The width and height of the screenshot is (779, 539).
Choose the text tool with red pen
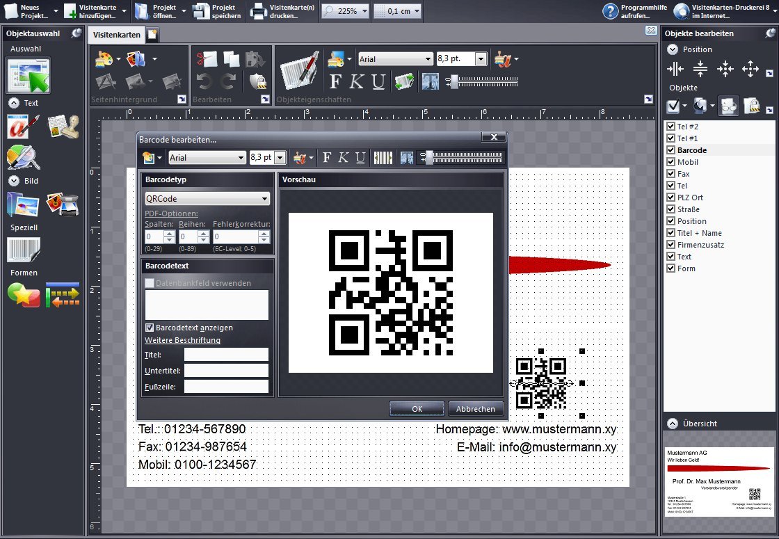pos(23,126)
